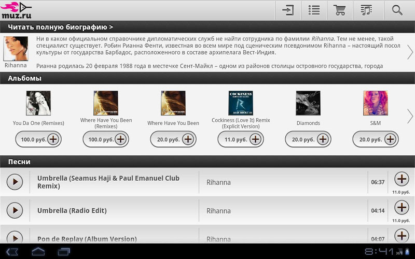Buy Cockiness Remix for 11.0 руб.

(x=241, y=139)
